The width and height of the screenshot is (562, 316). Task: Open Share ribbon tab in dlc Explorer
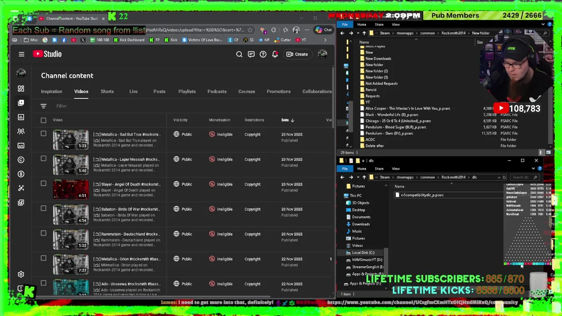pos(379,169)
